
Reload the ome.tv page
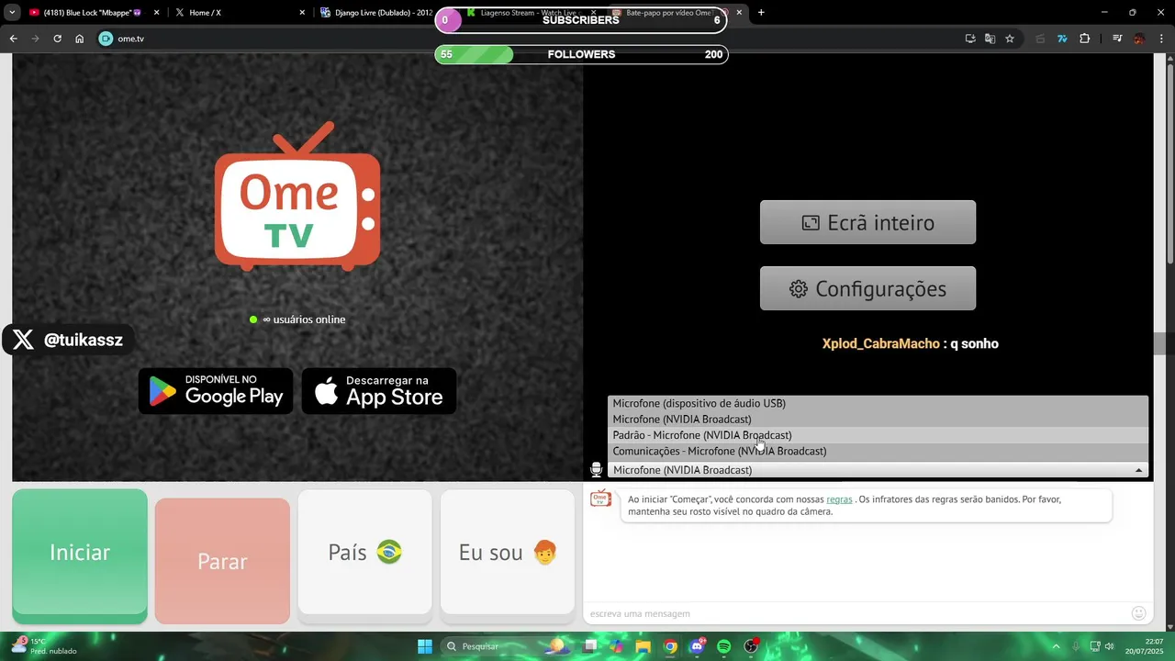[57, 39]
